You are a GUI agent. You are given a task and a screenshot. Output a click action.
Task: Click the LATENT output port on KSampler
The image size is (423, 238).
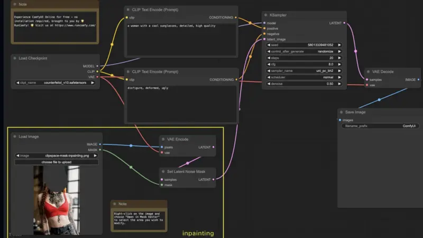(345, 23)
